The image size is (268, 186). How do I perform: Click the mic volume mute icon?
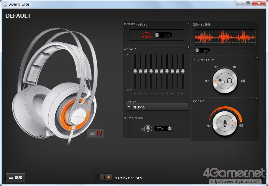209,126
